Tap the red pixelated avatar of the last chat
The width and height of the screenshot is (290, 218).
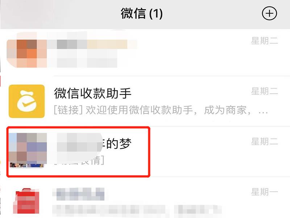click(x=26, y=201)
